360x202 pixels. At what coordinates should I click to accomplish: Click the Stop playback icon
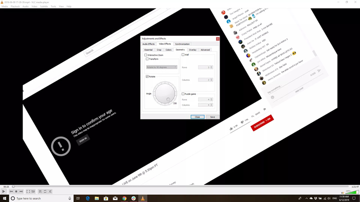[16, 192]
